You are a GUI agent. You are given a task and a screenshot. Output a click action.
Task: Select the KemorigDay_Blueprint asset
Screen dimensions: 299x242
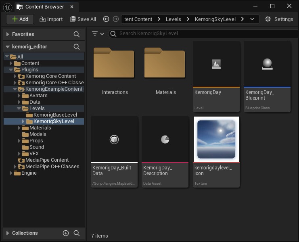[x=267, y=76]
